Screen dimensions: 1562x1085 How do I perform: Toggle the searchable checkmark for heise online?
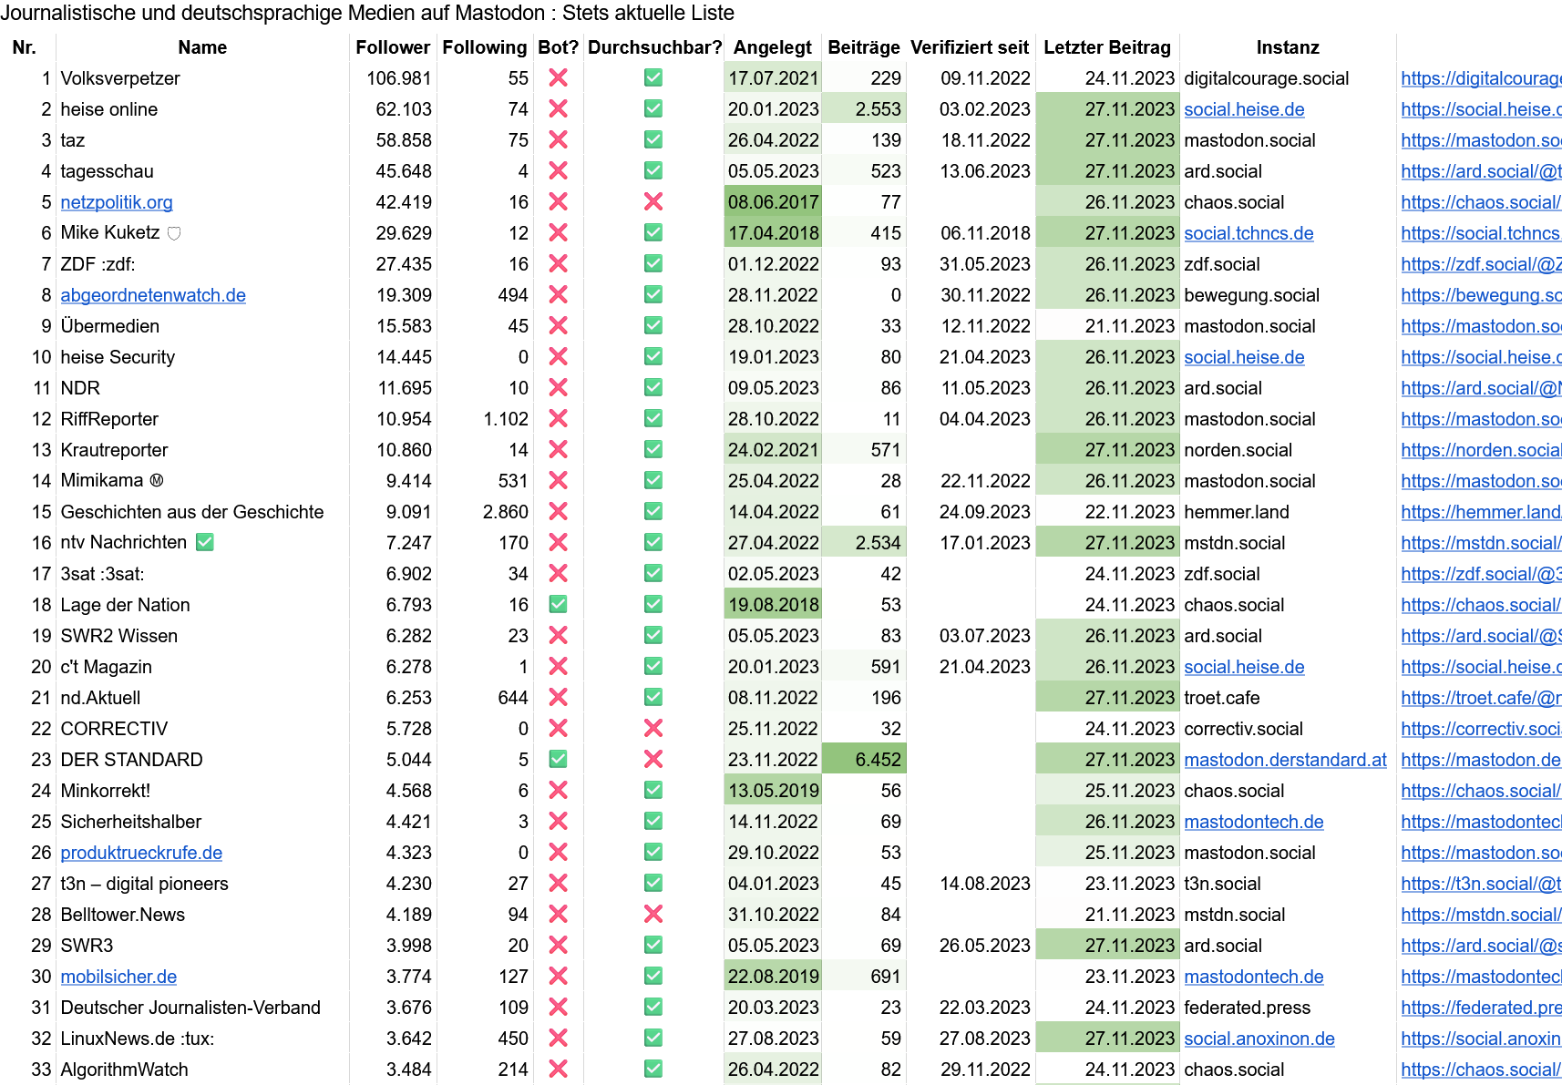click(653, 108)
